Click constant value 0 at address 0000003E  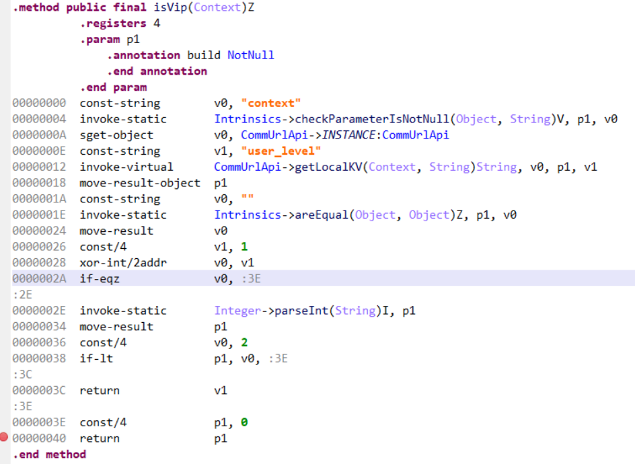click(244, 422)
